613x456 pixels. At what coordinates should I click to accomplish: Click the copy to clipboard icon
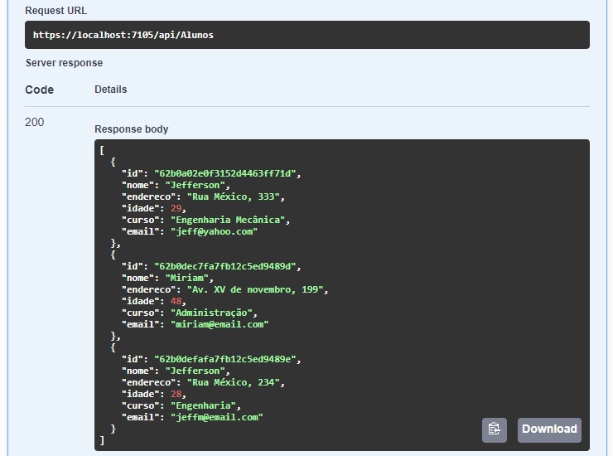pyautogui.click(x=495, y=429)
